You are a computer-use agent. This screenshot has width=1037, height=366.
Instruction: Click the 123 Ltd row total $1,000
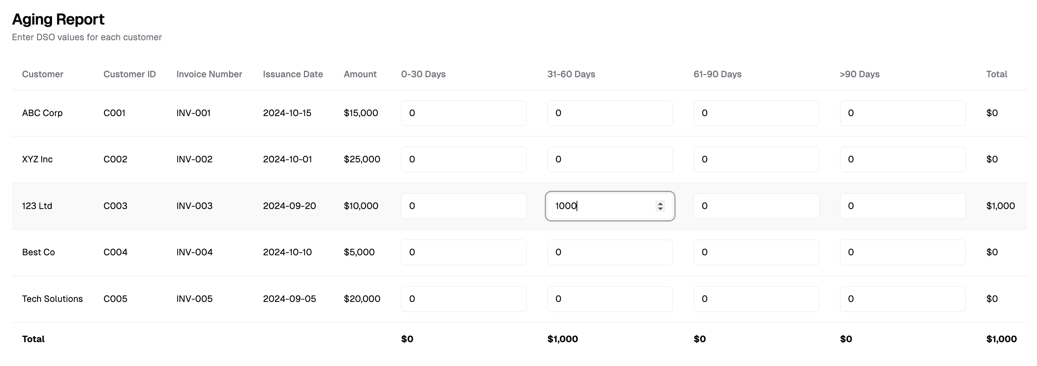click(x=1001, y=206)
